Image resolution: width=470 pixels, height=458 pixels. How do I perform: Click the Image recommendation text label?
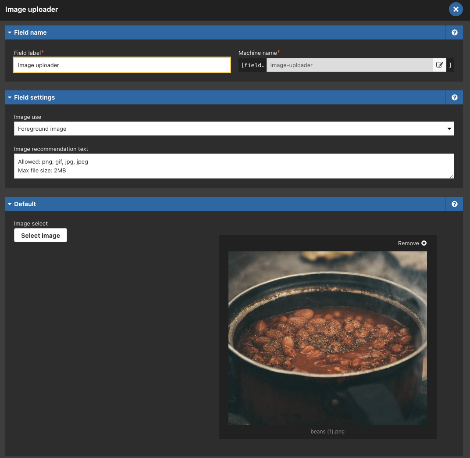tap(51, 149)
